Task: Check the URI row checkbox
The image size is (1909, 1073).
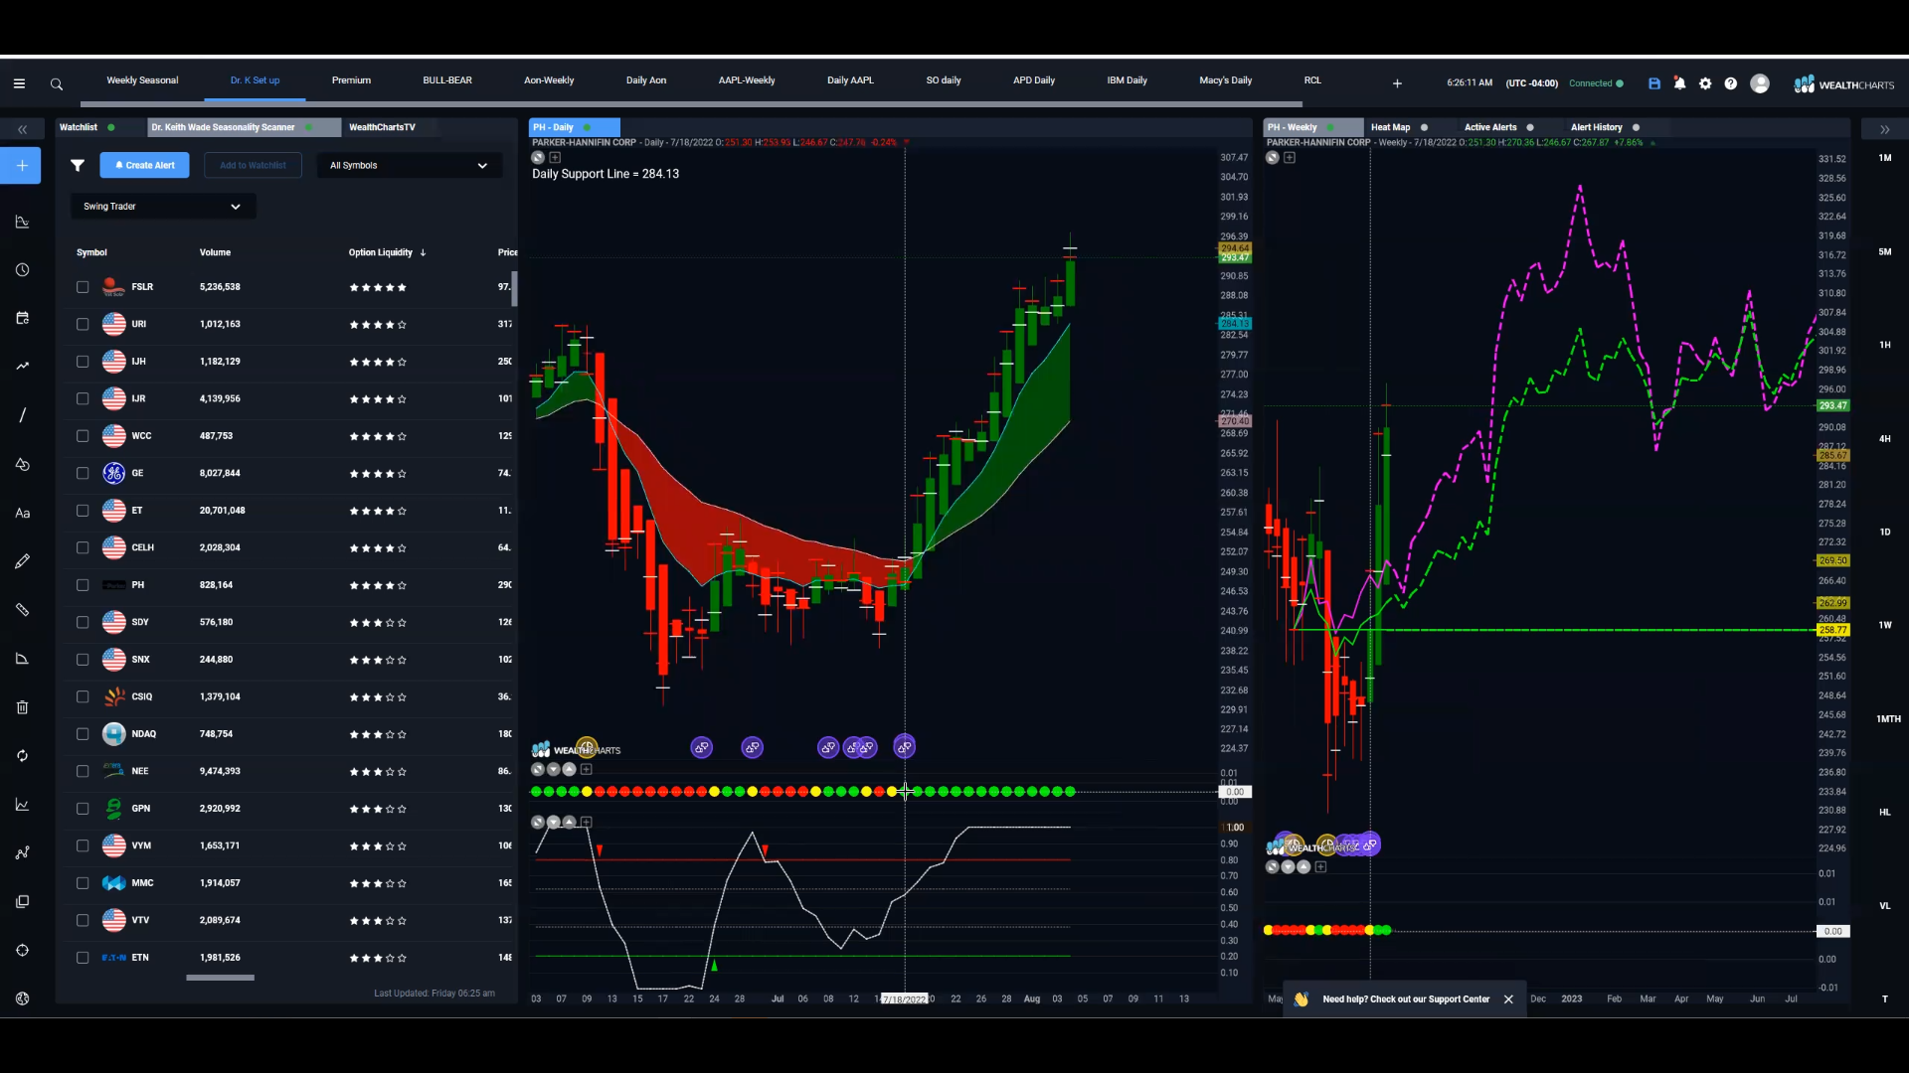Action: tap(83, 324)
